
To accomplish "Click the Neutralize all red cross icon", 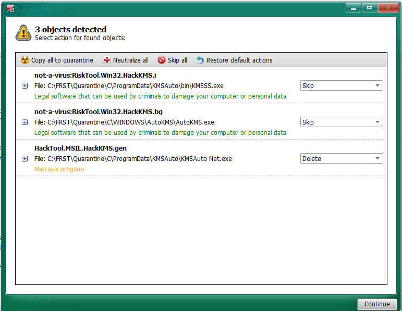I will (x=107, y=60).
